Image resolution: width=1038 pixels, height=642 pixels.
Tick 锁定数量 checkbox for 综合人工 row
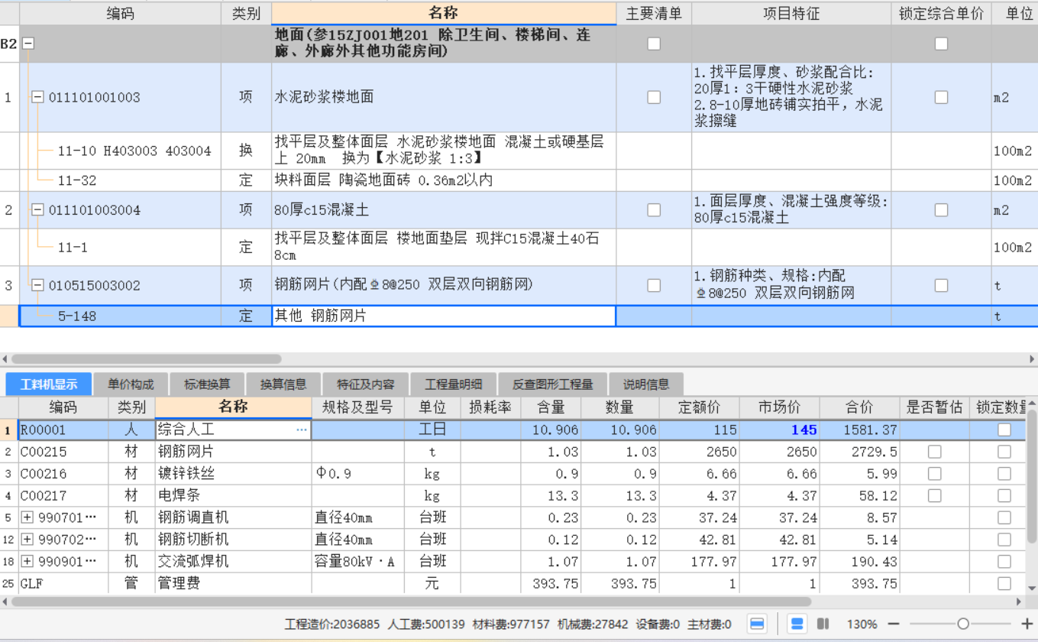pyautogui.click(x=1004, y=430)
